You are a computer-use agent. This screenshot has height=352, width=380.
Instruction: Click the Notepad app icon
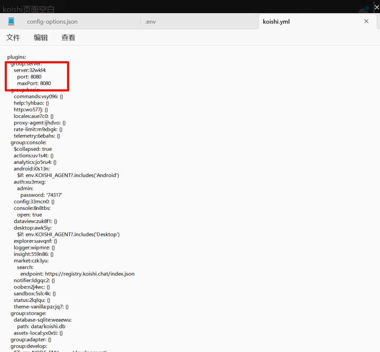11,21
